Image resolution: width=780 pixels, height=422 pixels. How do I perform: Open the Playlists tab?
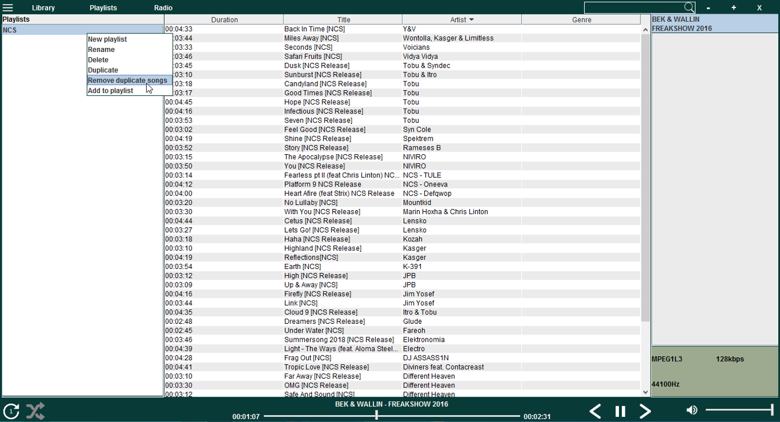pyautogui.click(x=103, y=8)
